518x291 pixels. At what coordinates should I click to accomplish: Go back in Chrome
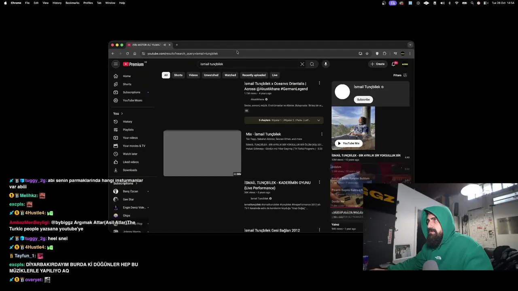(113, 53)
